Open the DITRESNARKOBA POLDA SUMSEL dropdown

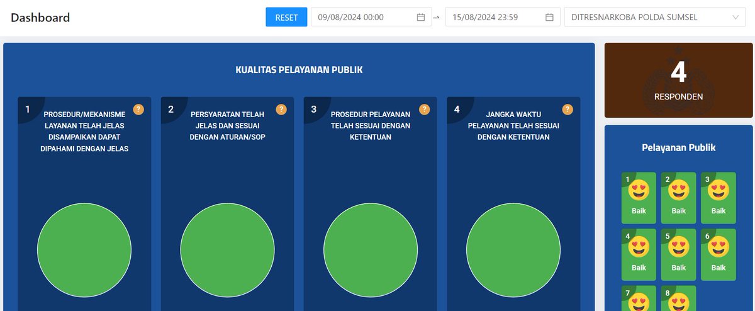656,17
